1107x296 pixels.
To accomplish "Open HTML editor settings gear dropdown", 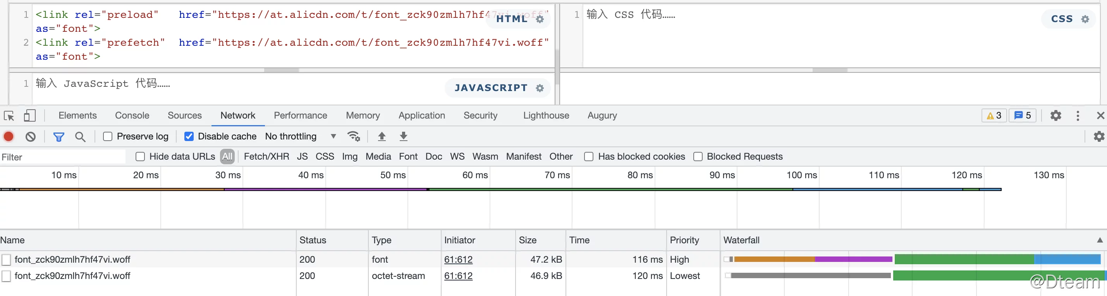I will [x=540, y=19].
